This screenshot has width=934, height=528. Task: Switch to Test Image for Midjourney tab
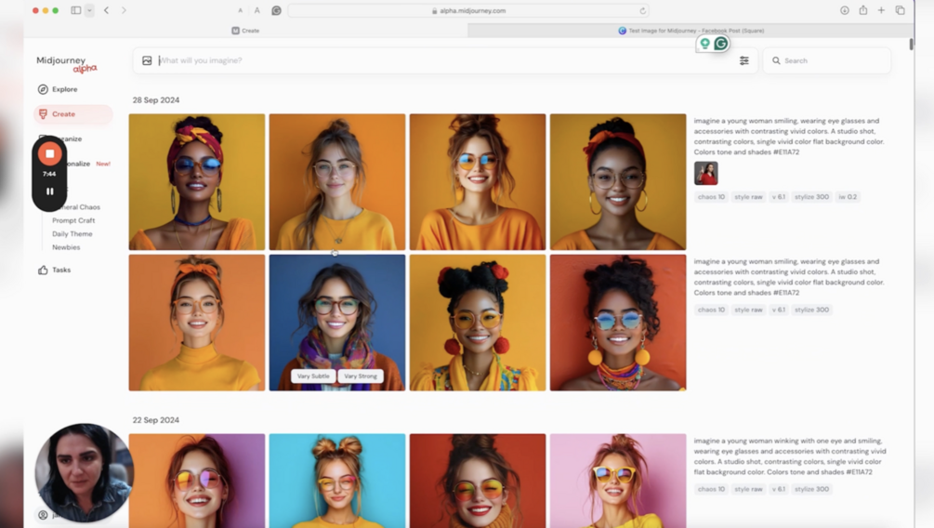tap(691, 31)
